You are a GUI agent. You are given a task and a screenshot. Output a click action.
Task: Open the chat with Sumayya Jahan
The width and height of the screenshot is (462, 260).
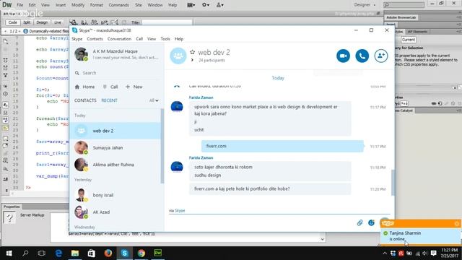(115, 147)
